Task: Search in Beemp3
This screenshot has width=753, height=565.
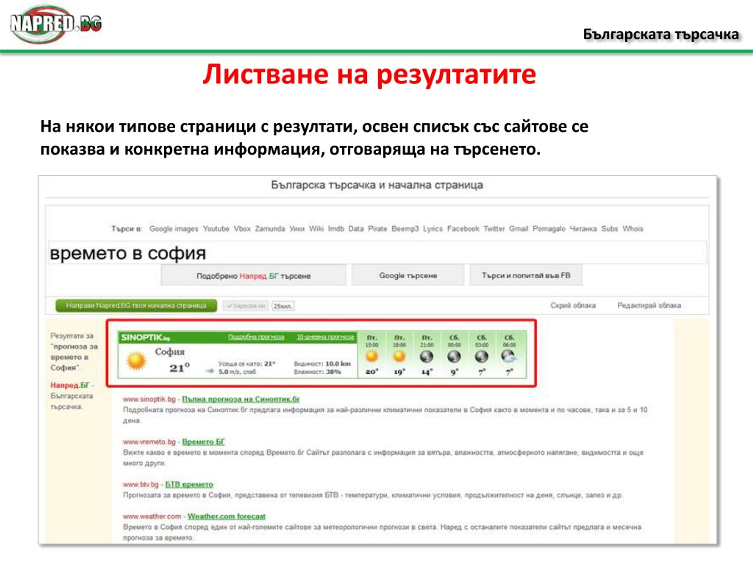Action: tap(405, 229)
